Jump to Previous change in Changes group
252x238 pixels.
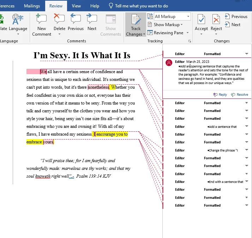pos(236,17)
